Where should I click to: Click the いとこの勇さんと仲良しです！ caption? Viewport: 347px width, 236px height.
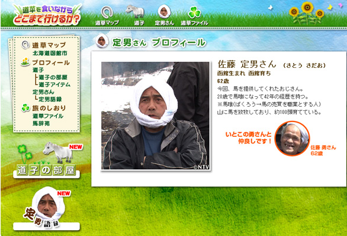249,137
